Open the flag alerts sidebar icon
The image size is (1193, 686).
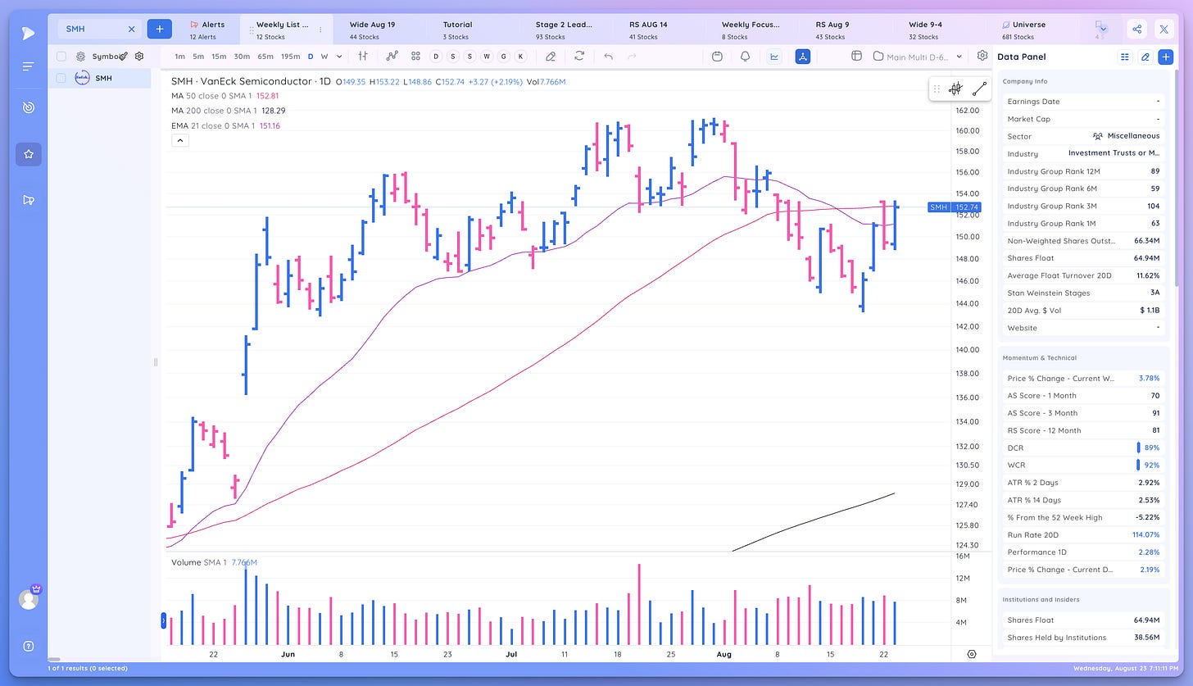coord(29,200)
